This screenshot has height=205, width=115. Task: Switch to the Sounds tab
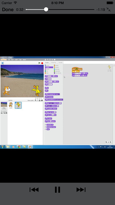(60, 63)
